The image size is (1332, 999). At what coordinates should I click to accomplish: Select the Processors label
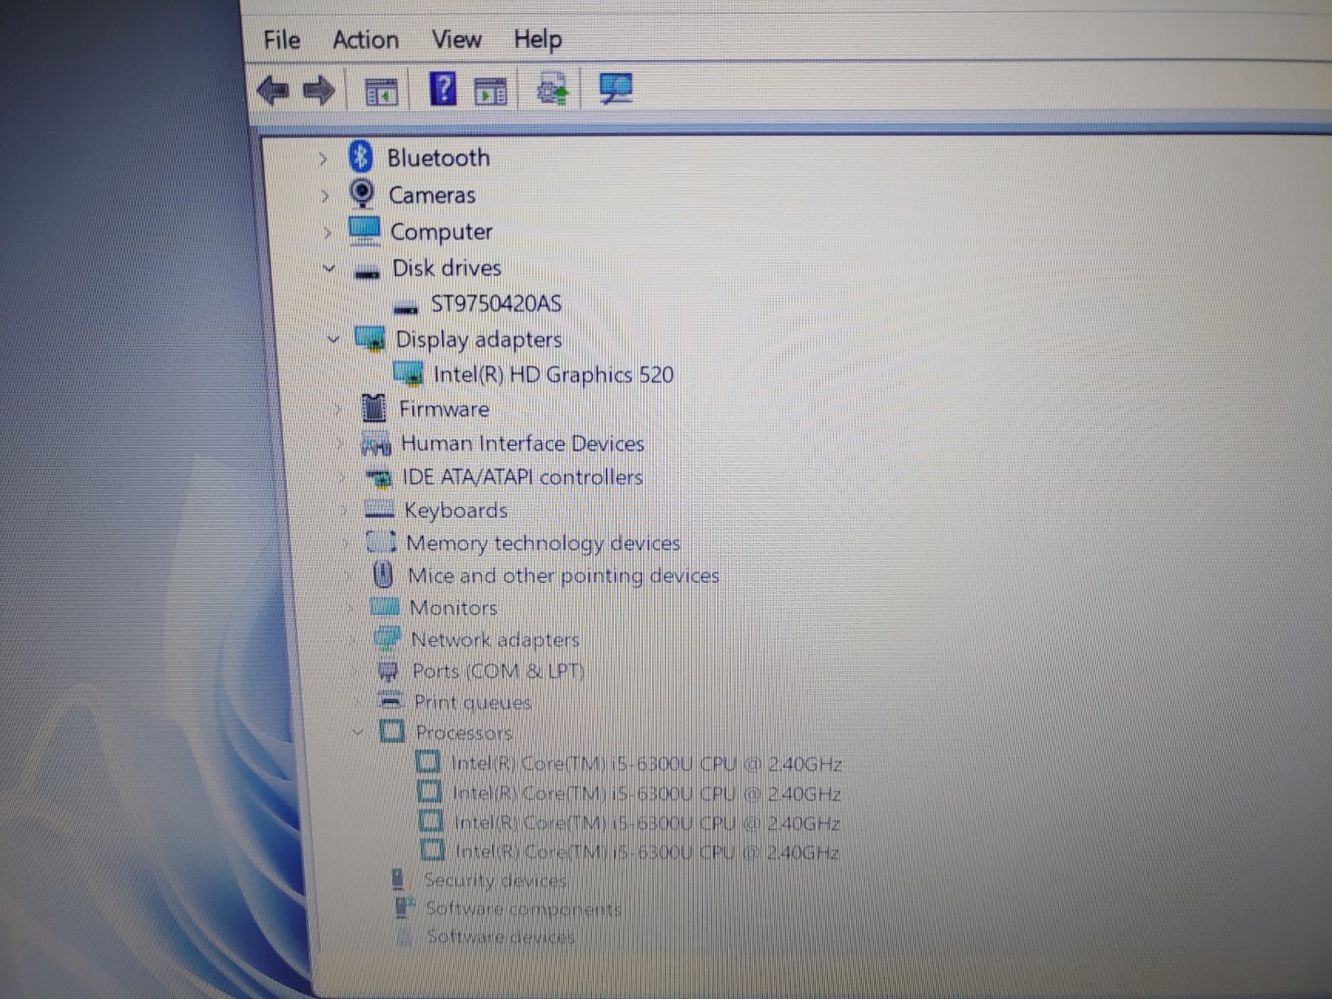(463, 733)
